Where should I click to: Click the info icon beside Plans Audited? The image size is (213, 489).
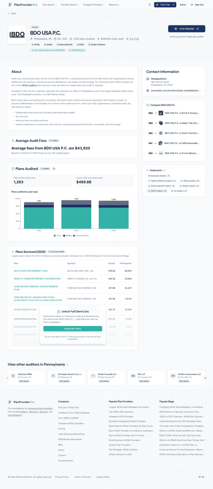tap(54, 169)
